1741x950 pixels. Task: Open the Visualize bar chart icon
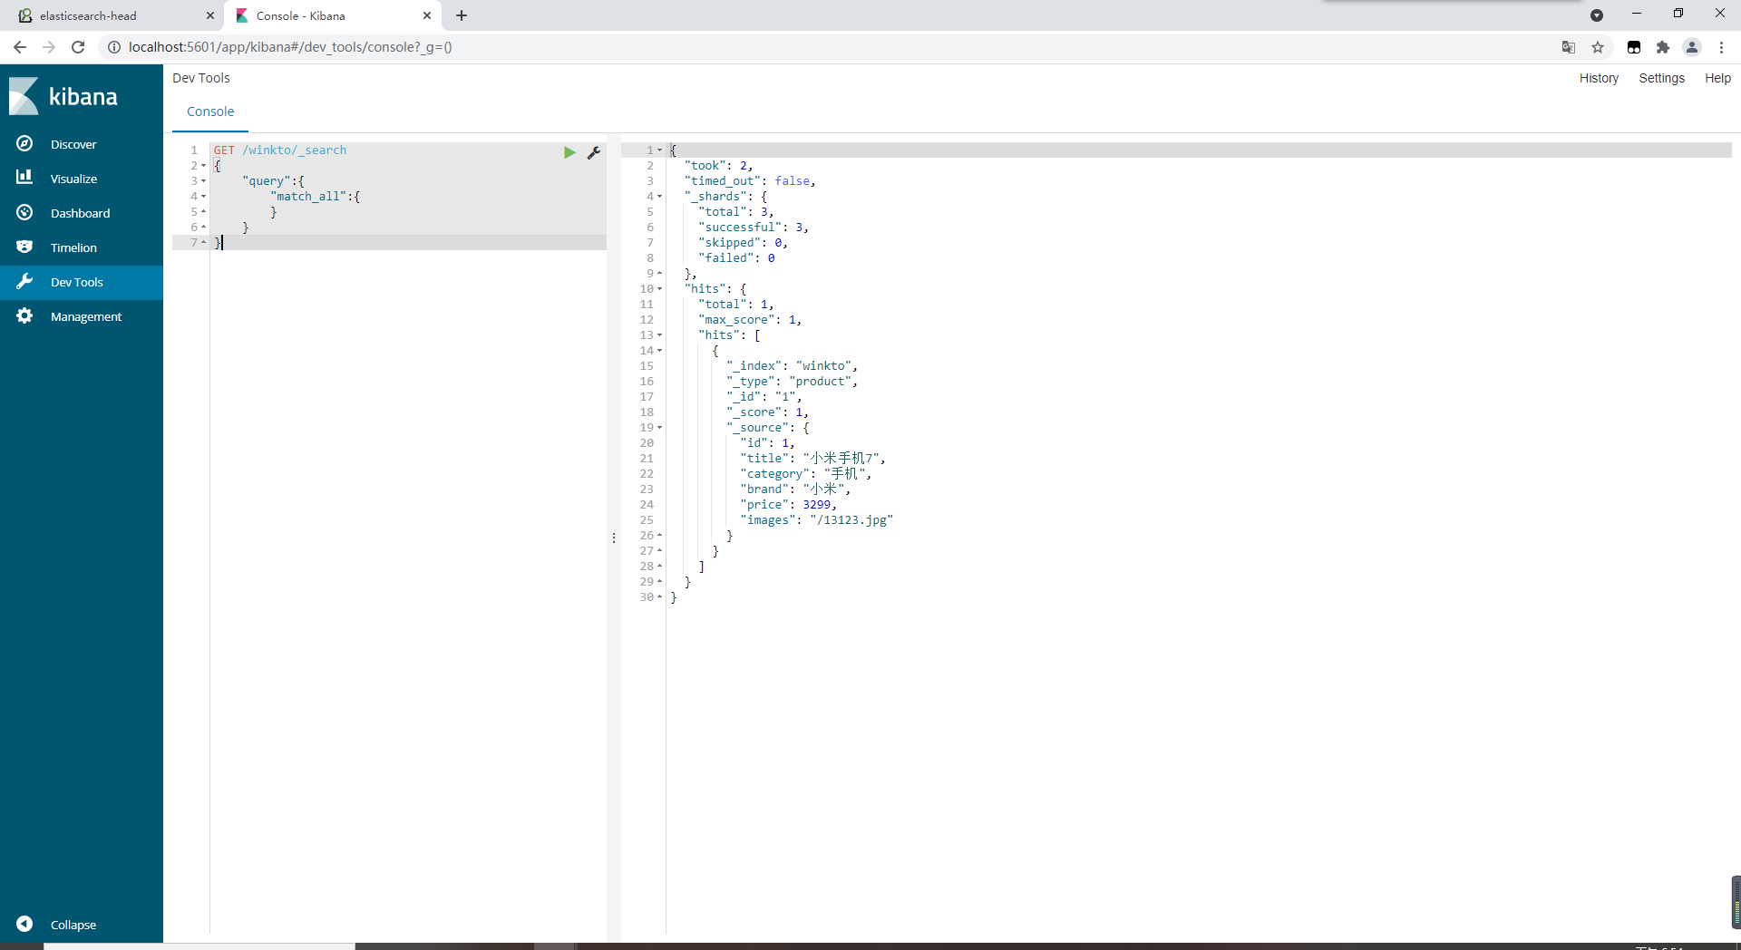click(24, 178)
